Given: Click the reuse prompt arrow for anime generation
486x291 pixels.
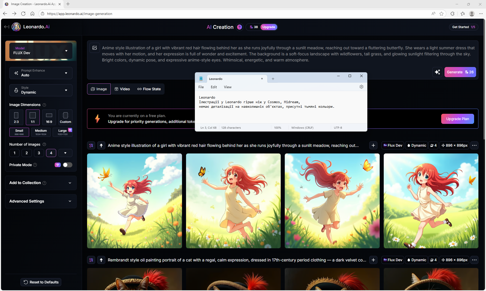Looking at the screenshot, I should pos(101,145).
